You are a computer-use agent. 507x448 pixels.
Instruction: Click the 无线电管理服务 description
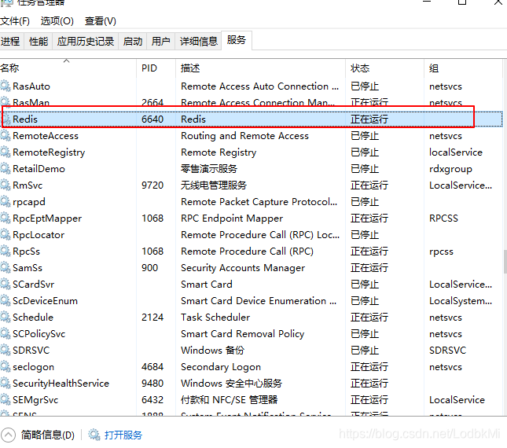pos(214,185)
